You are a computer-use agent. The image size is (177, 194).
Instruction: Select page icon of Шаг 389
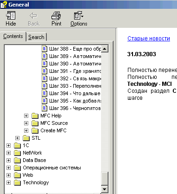[44, 56]
